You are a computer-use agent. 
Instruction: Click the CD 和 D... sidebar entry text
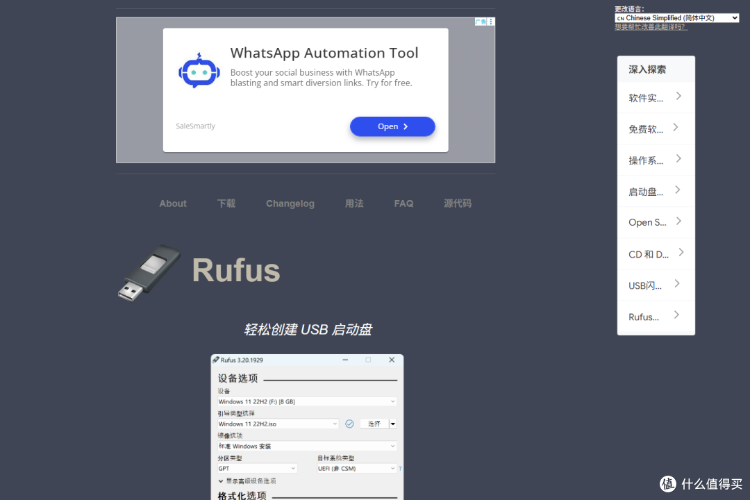pos(649,255)
